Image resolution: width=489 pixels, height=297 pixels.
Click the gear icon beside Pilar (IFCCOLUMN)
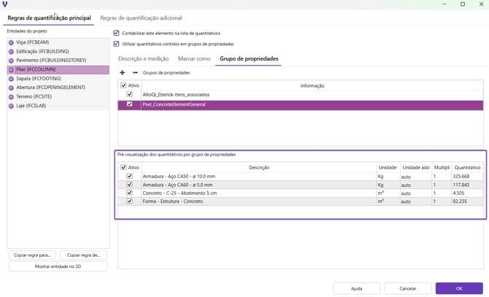11,69
